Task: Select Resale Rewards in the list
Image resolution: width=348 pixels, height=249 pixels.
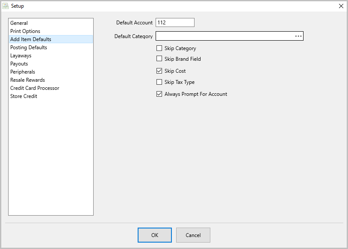Action: 51,80
